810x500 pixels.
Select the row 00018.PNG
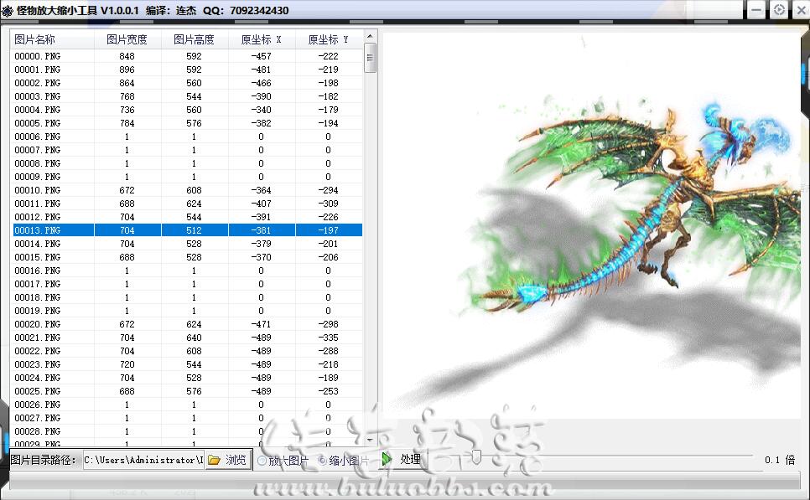point(186,297)
